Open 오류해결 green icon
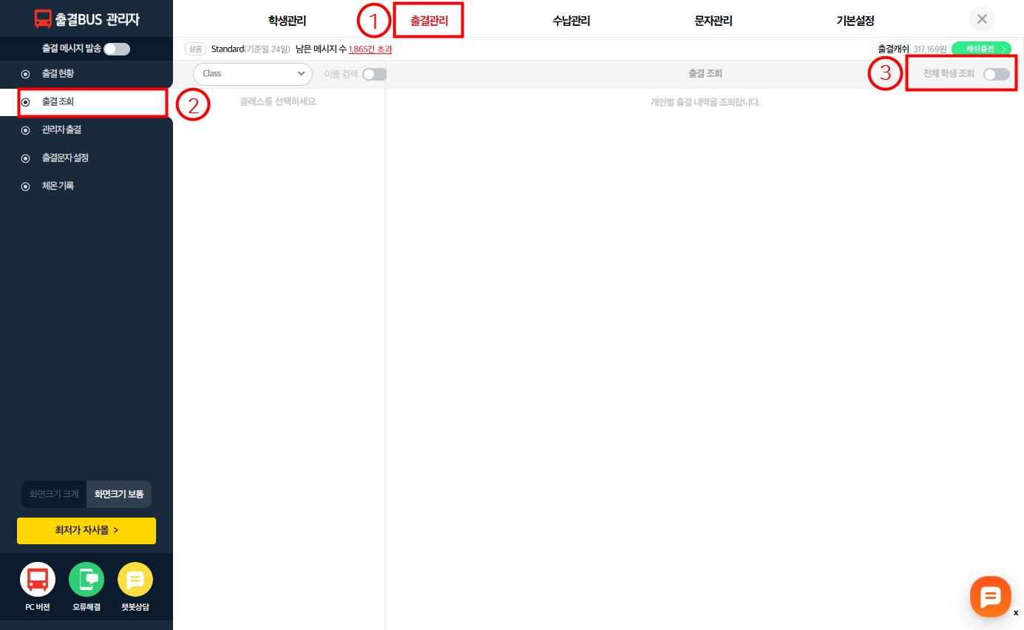 87,580
